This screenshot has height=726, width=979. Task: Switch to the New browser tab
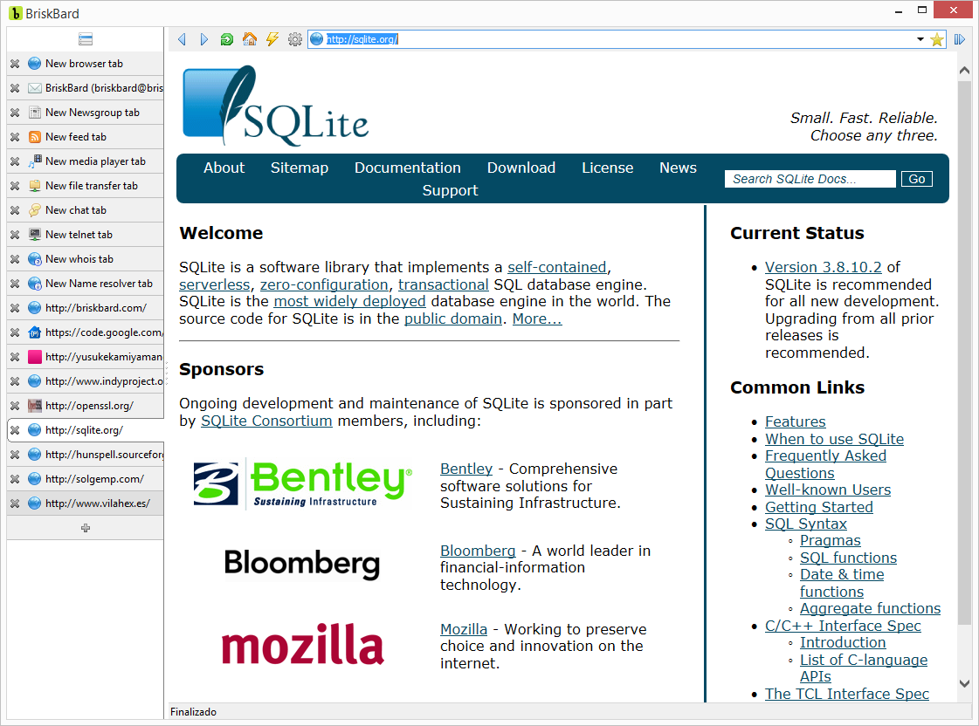pos(86,64)
